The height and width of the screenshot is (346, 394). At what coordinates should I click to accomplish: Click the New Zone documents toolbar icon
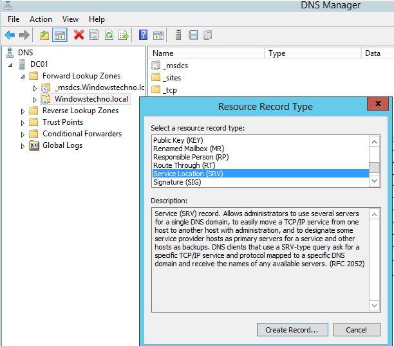tap(207, 35)
